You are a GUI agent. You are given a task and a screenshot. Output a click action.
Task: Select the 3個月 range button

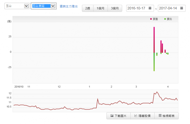tap(115, 8)
